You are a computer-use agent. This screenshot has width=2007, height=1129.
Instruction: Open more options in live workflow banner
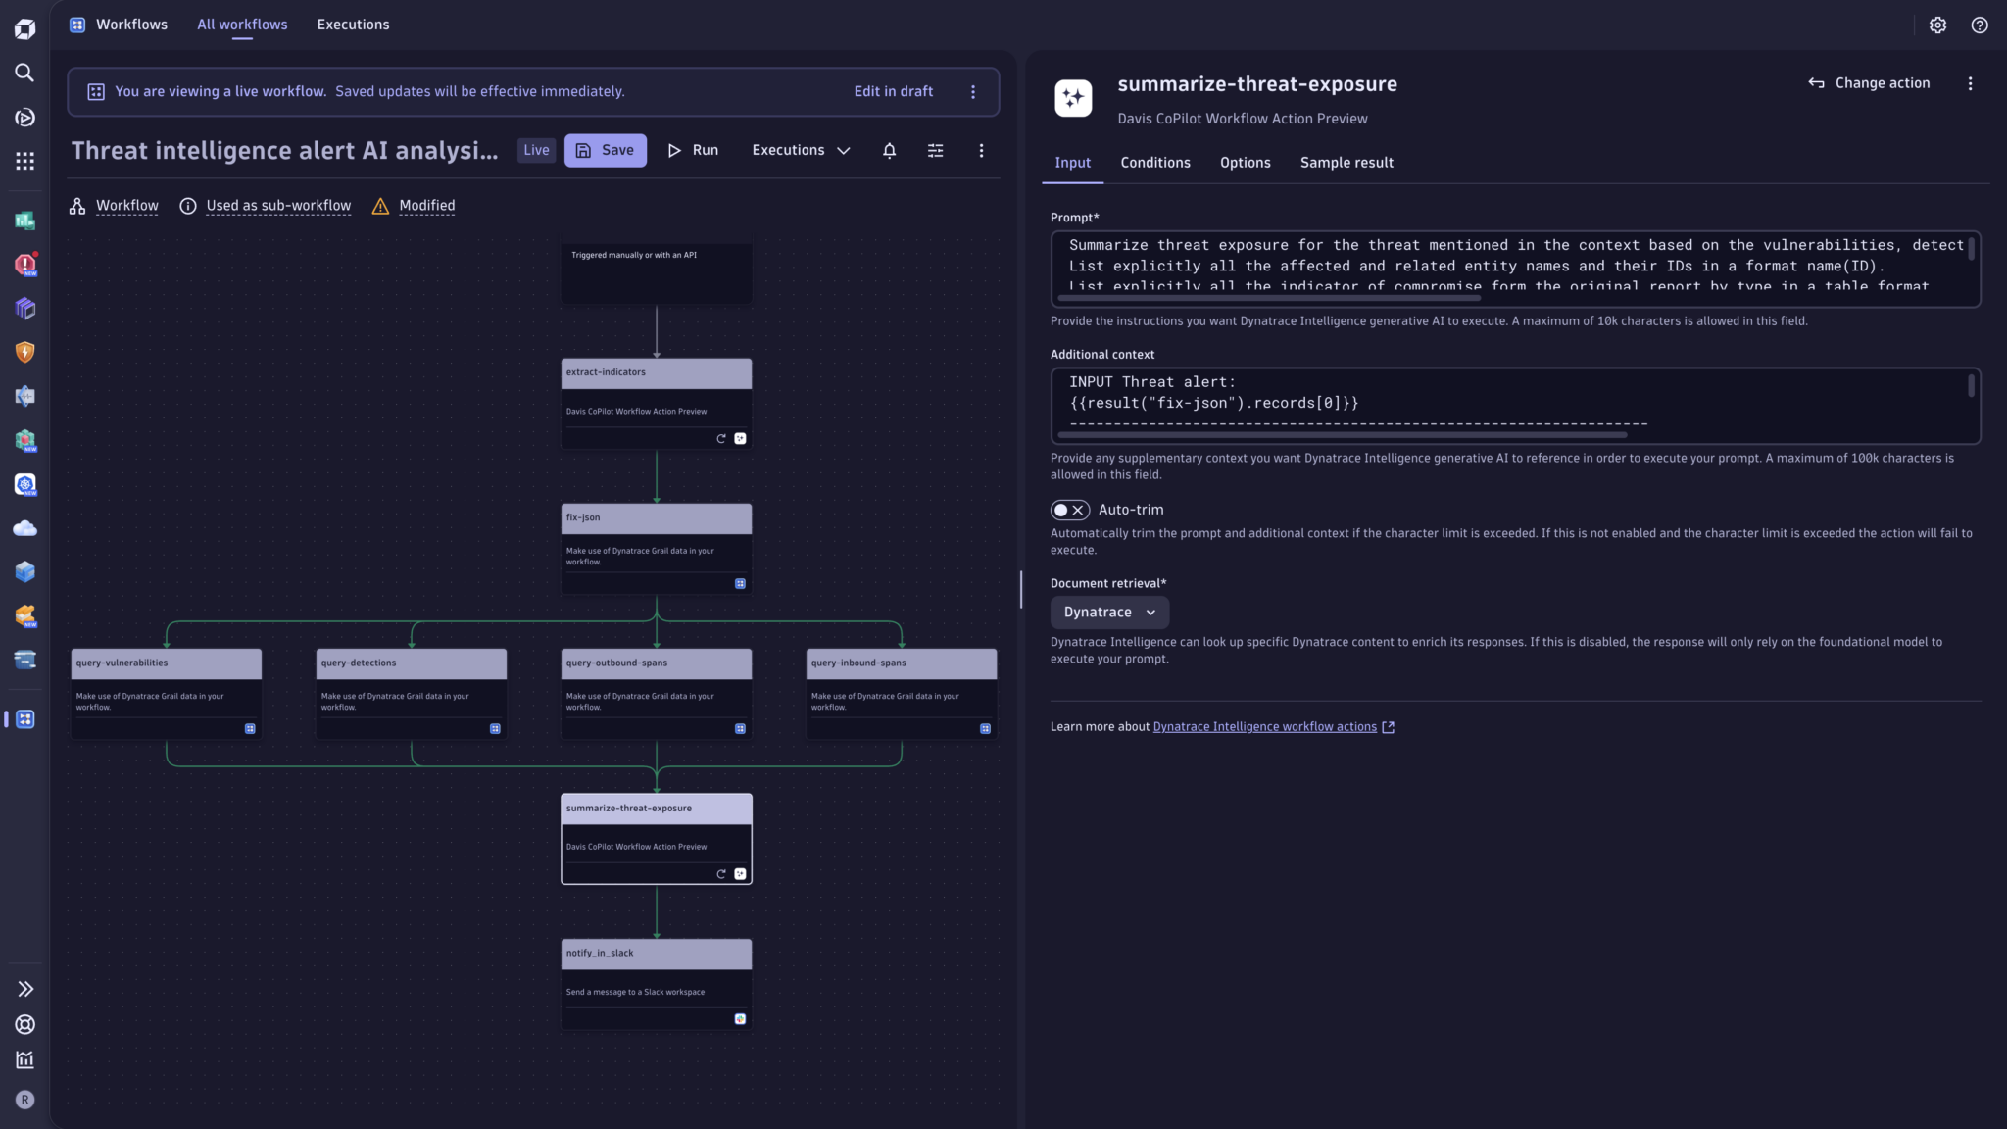[972, 91]
